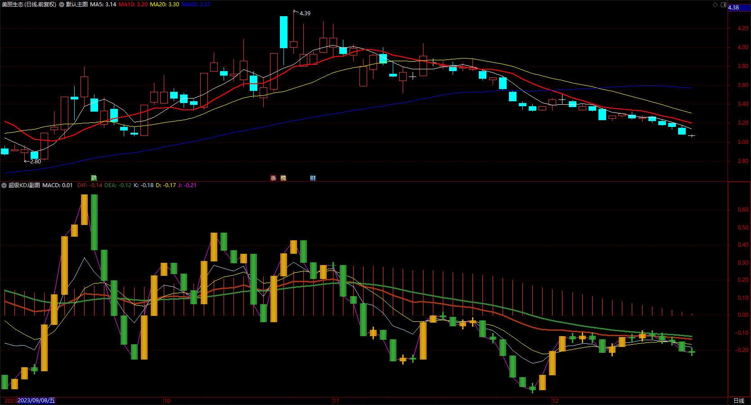
Task: Click the magenta J: -0.21 label
Action: tap(188, 185)
